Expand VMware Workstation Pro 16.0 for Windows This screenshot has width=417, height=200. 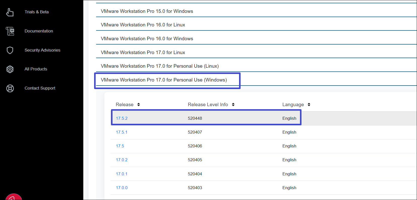pos(147,39)
